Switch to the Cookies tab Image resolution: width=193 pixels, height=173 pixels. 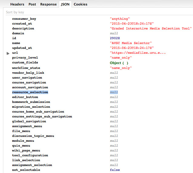tap(81, 4)
